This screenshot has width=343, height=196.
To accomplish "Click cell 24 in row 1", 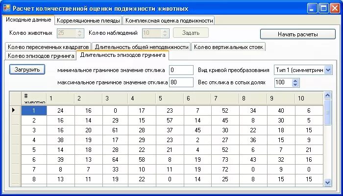I will tap(61, 110).
